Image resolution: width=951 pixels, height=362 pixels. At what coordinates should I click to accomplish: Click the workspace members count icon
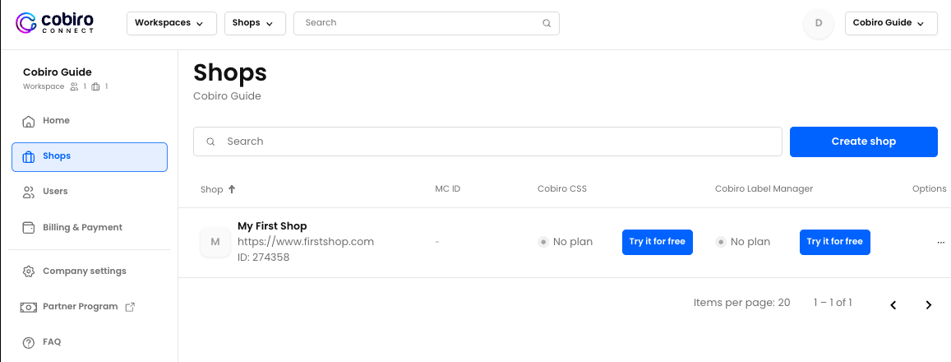click(74, 86)
